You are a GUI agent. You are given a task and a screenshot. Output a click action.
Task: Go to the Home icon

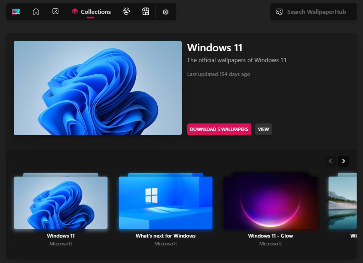click(36, 12)
